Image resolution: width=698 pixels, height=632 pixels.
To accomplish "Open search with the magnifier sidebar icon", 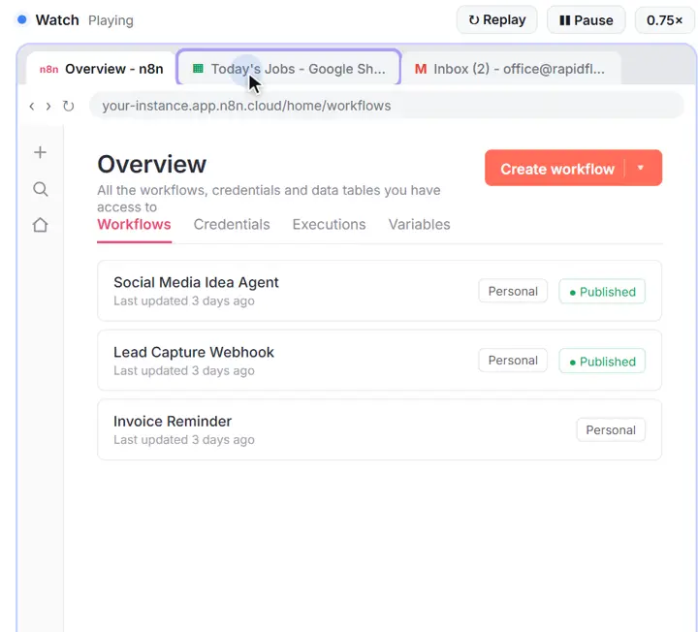I will click(x=41, y=189).
